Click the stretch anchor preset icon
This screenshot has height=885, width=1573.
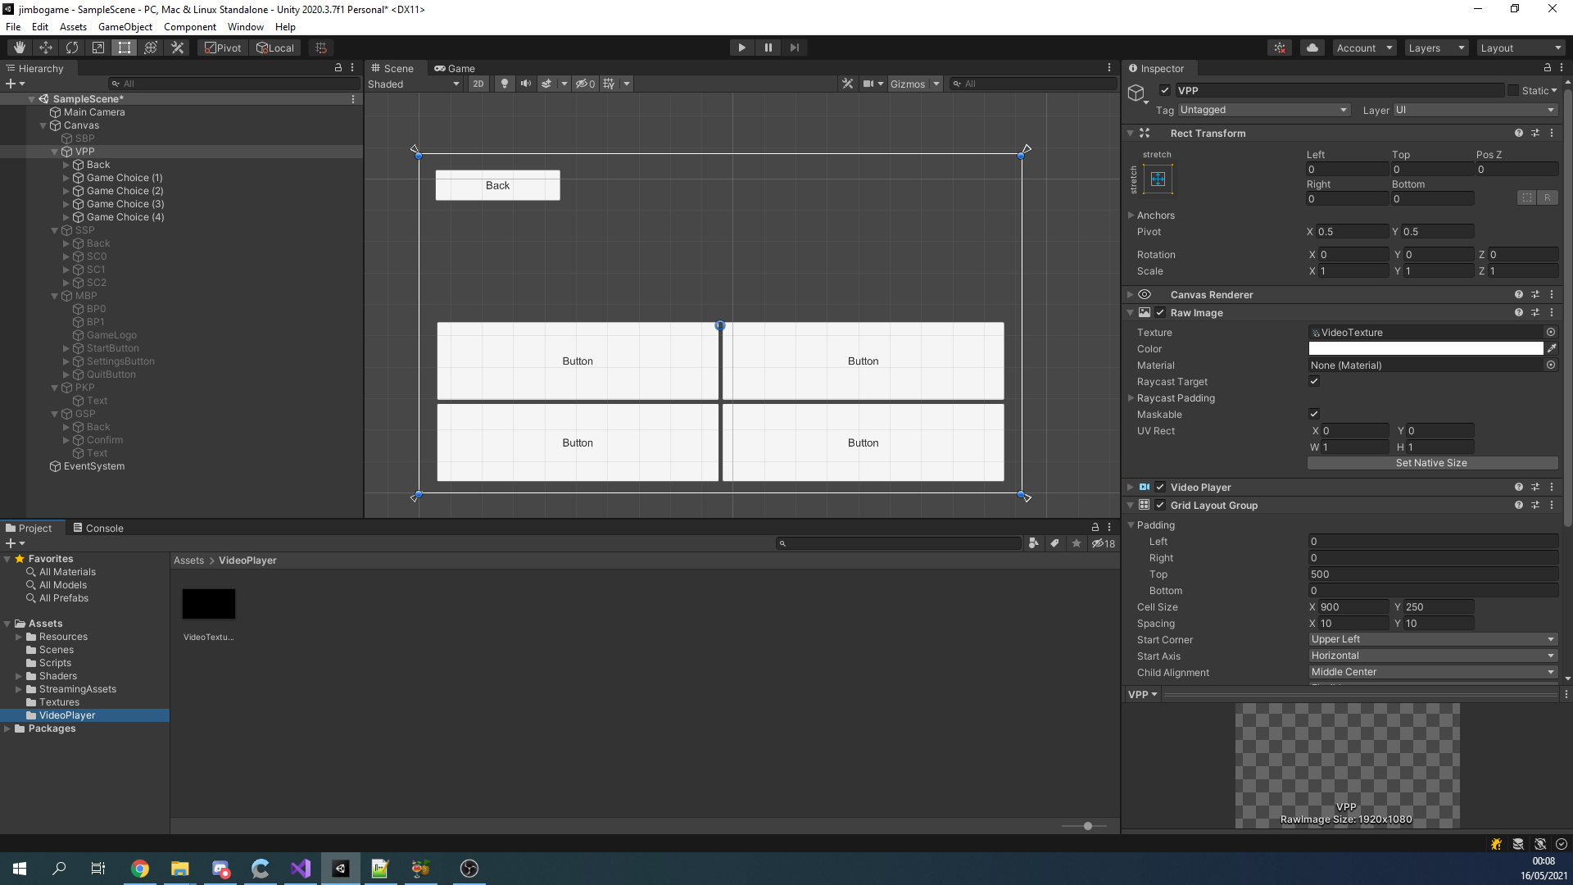(x=1158, y=179)
